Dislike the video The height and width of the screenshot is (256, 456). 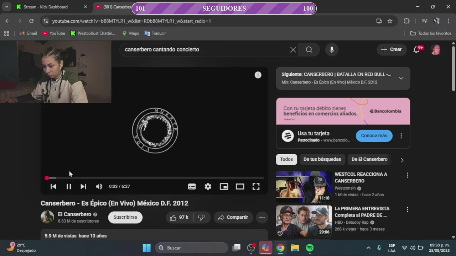tap(202, 217)
